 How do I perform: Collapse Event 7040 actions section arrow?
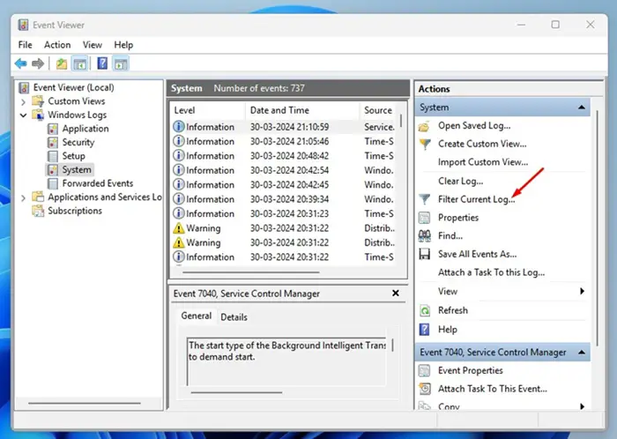coord(582,352)
